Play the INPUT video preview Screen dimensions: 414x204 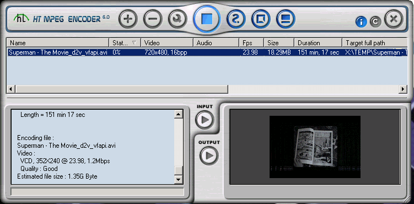pyautogui.click(x=205, y=120)
